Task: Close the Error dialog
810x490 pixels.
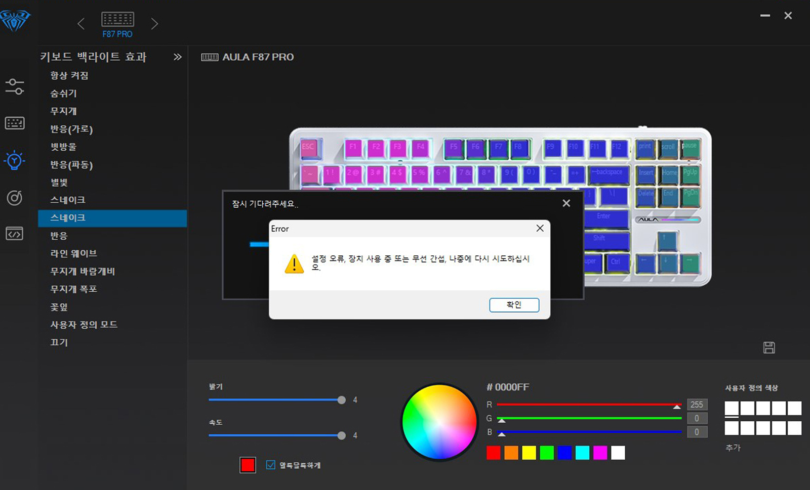Action: coord(540,228)
